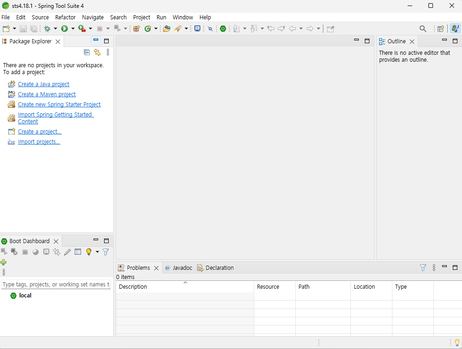Viewport: 462px width, 349px height.
Task: Open the New wizard dropdown arrow
Action: pyautogui.click(x=14, y=29)
